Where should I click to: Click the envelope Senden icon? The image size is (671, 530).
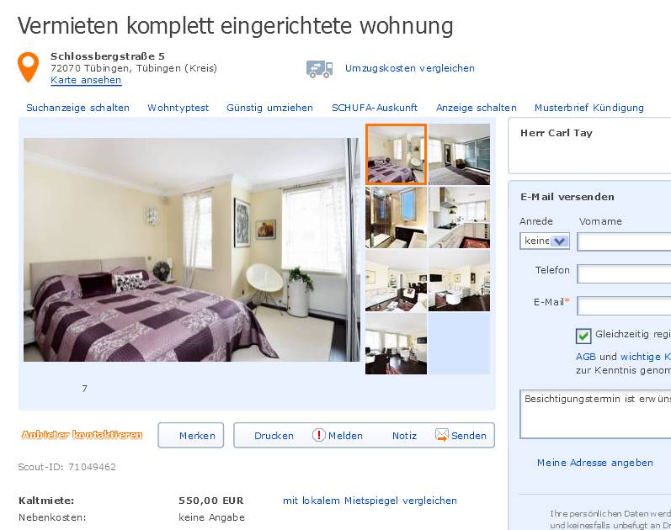442,435
